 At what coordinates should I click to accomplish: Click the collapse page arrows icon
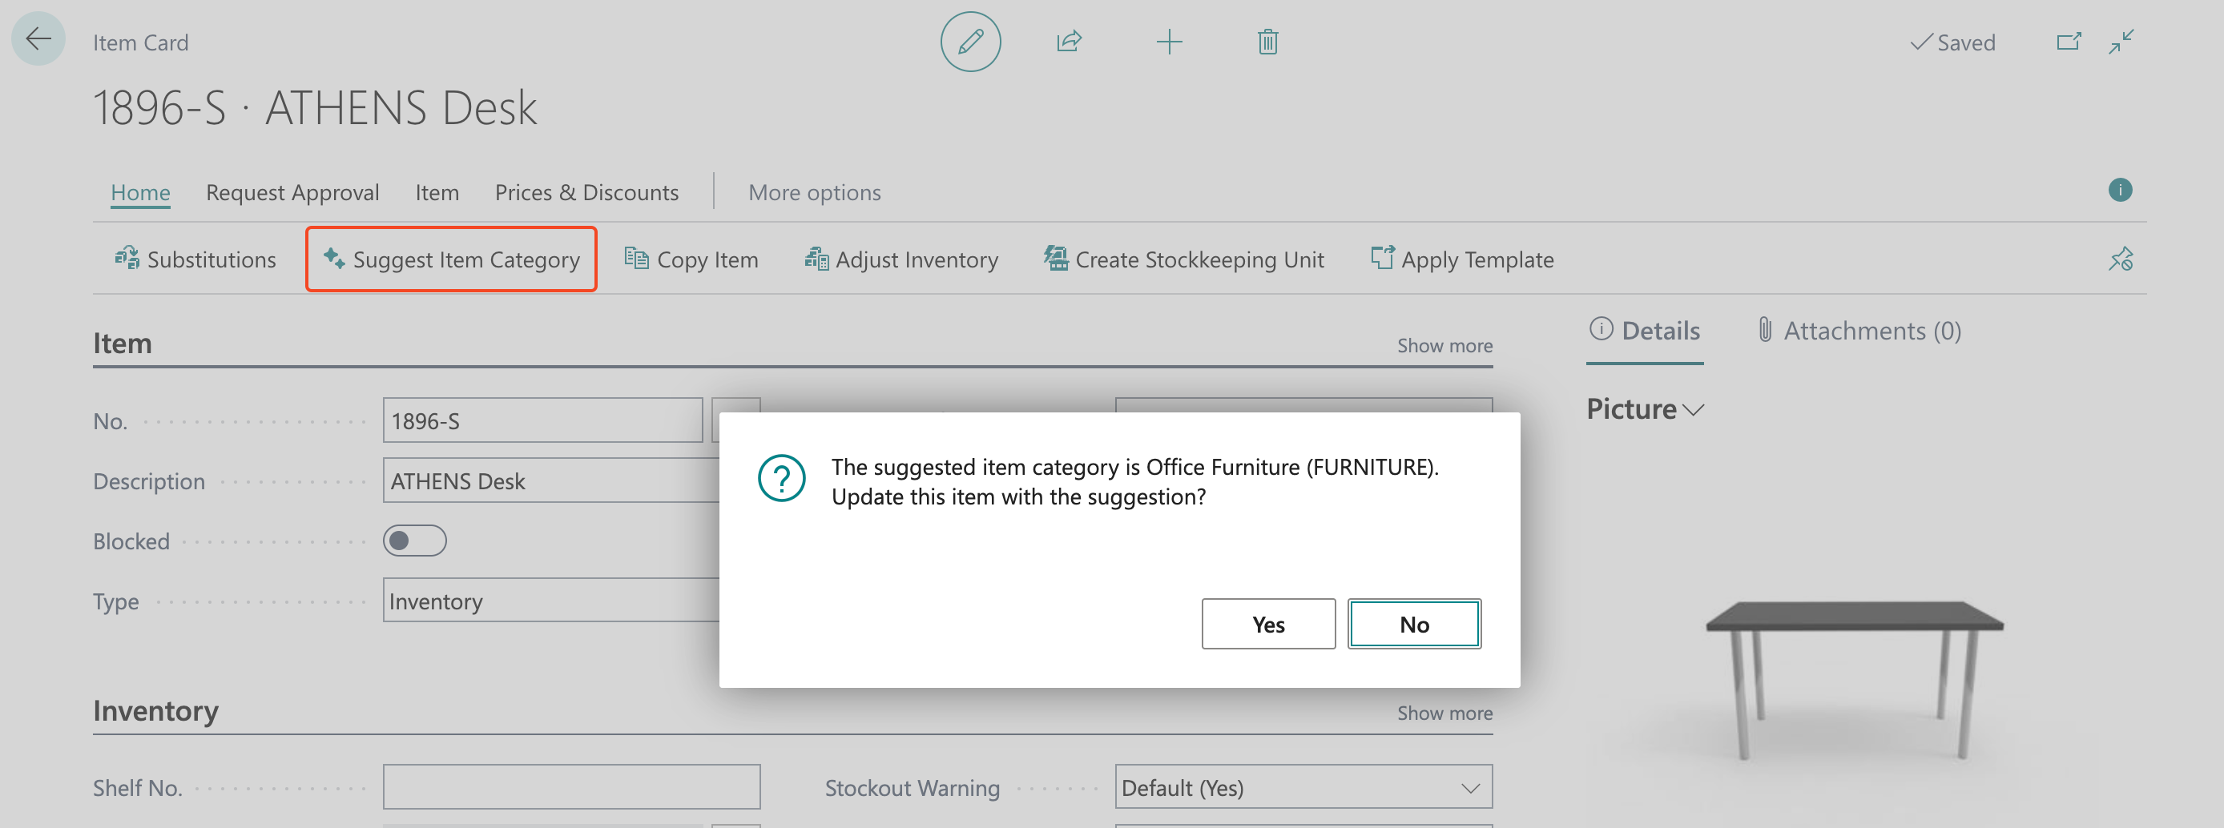point(2121,42)
